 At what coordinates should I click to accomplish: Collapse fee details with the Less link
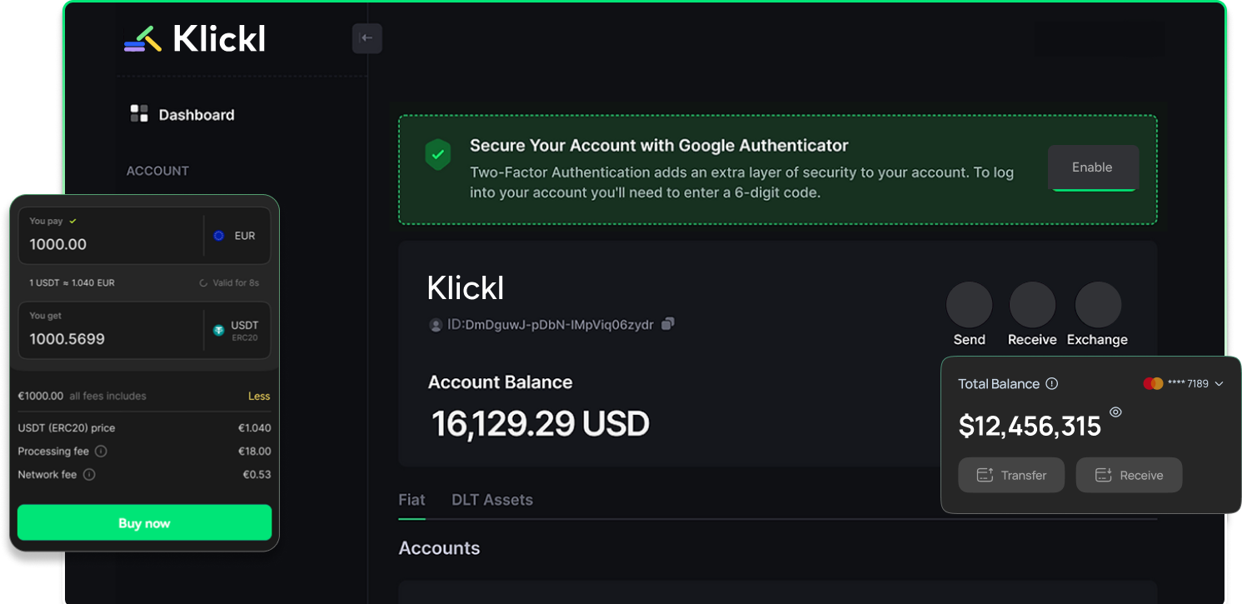(259, 396)
